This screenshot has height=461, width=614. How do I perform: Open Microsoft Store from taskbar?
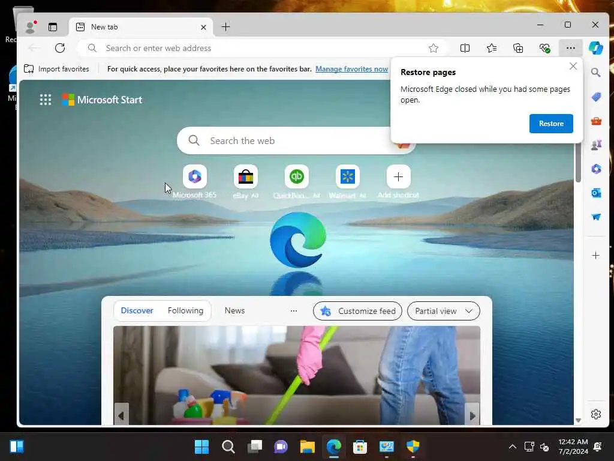pyautogui.click(x=360, y=447)
